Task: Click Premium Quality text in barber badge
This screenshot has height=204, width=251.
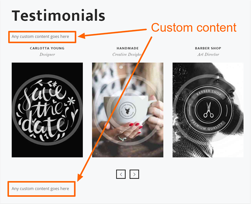Action: point(208,124)
